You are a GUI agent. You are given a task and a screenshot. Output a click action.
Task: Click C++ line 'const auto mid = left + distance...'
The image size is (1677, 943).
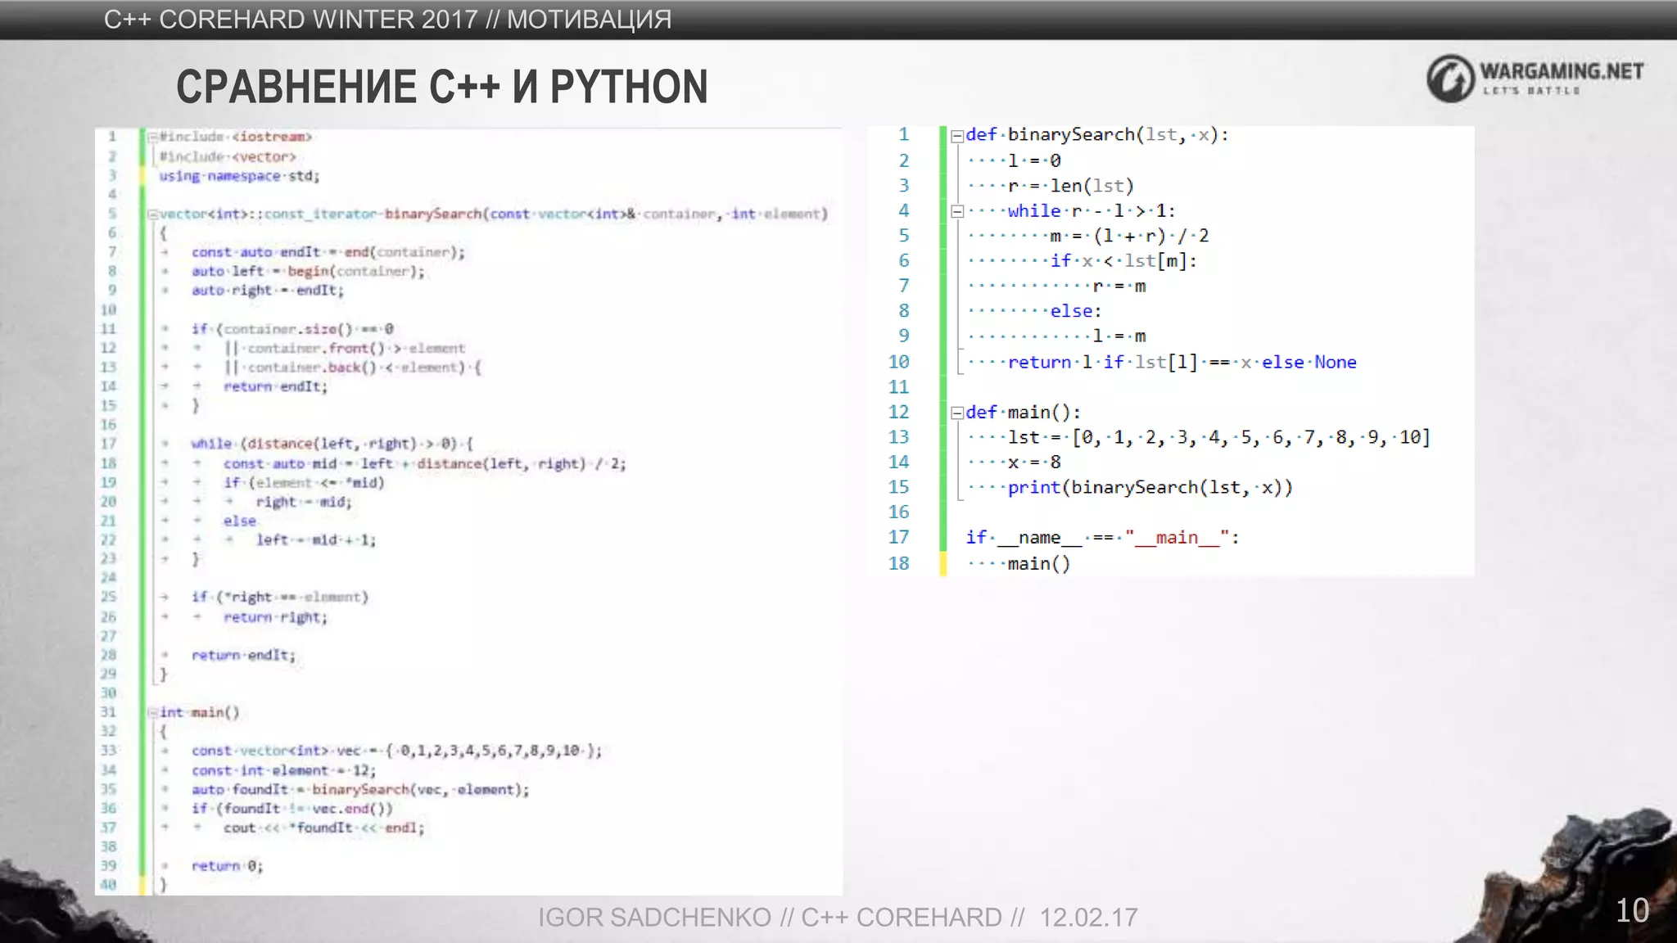coord(425,463)
